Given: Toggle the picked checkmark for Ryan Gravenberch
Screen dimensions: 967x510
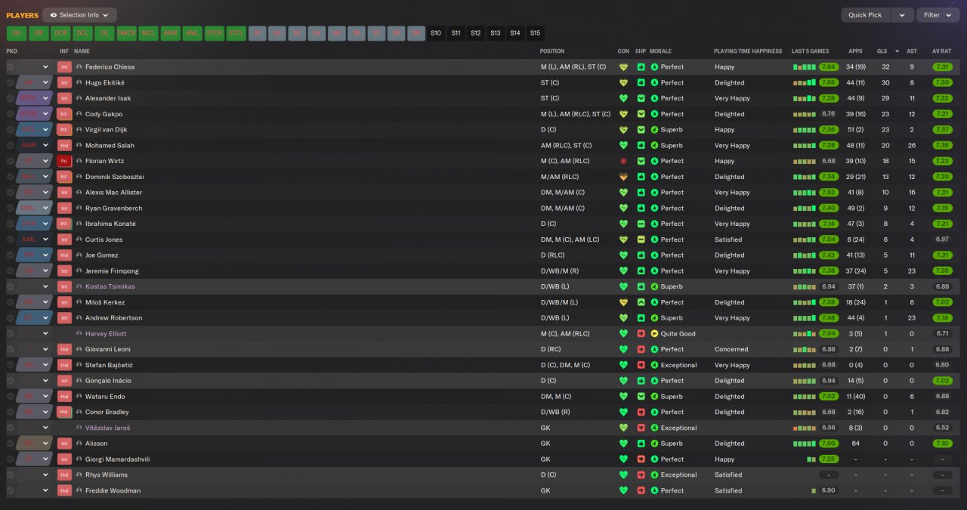Looking at the screenshot, I should pos(11,208).
